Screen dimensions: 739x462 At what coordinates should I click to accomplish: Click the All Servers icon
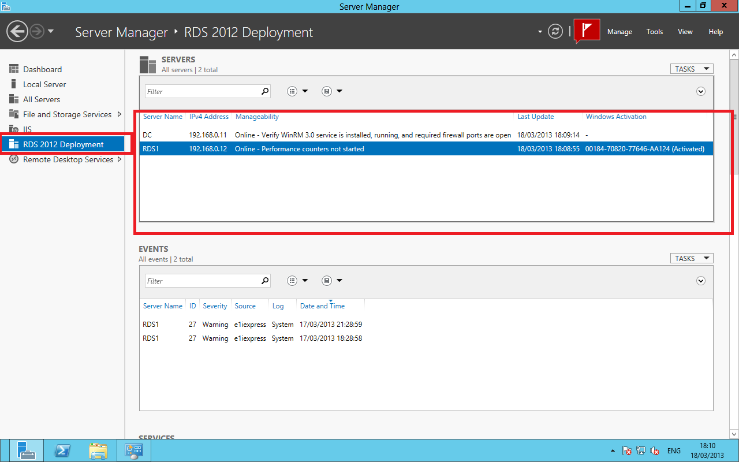(14, 99)
